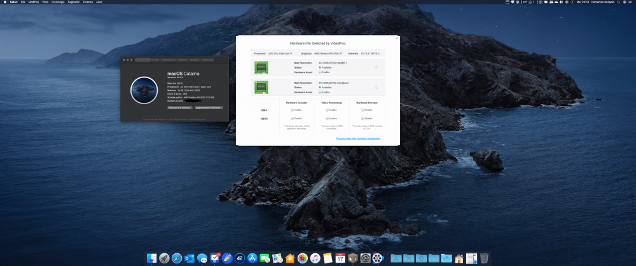Toggle H264 Video Processing Enable

pyautogui.click(x=327, y=110)
